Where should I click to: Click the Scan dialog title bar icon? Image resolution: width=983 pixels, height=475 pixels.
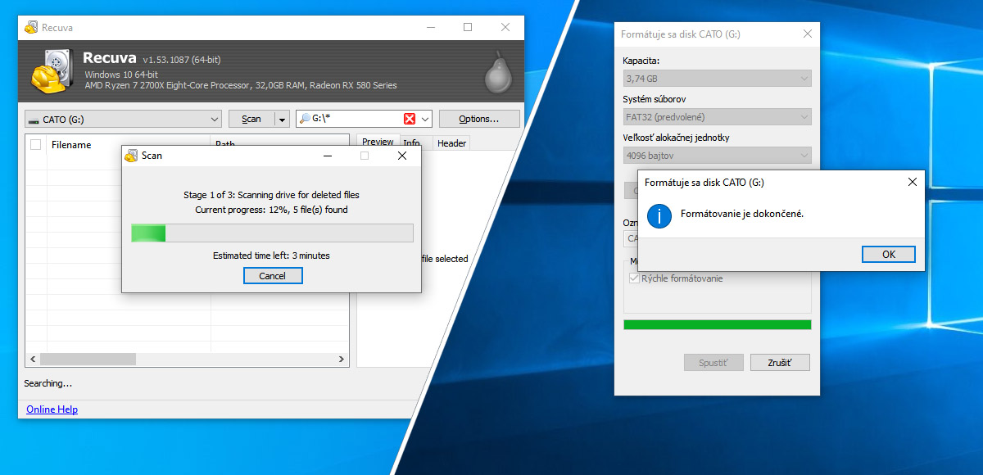(x=131, y=156)
